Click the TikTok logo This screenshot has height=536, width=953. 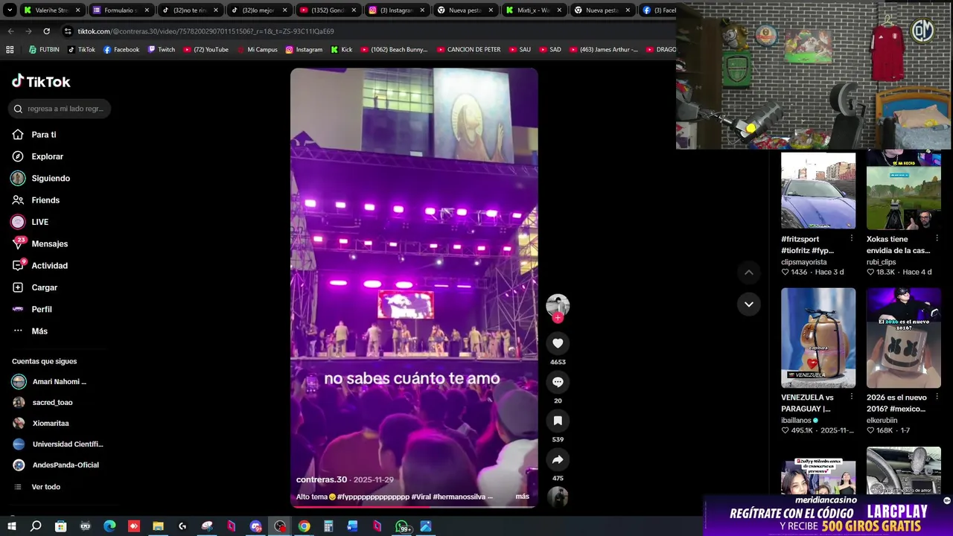41,81
